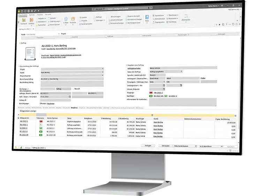Viewport: 258px width, 196px height.
Task: Expand the Projekt dropdown in Beschreibung
Action: [103, 69]
